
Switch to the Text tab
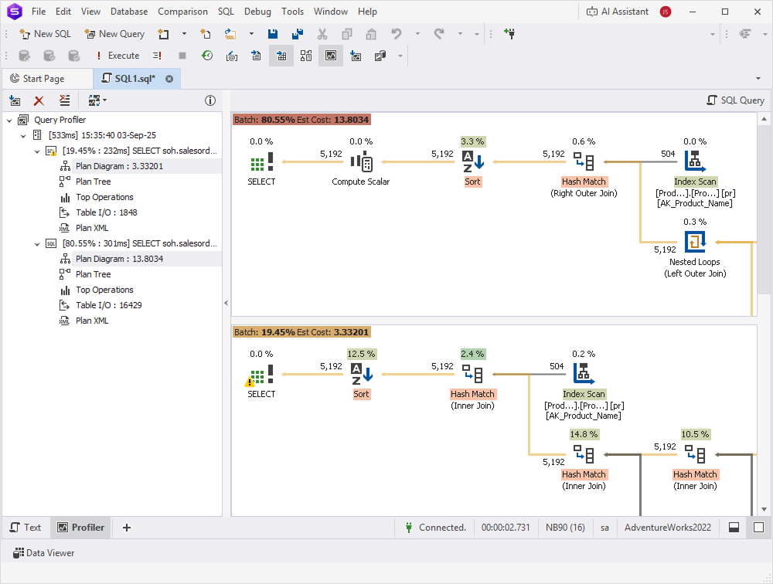click(26, 527)
